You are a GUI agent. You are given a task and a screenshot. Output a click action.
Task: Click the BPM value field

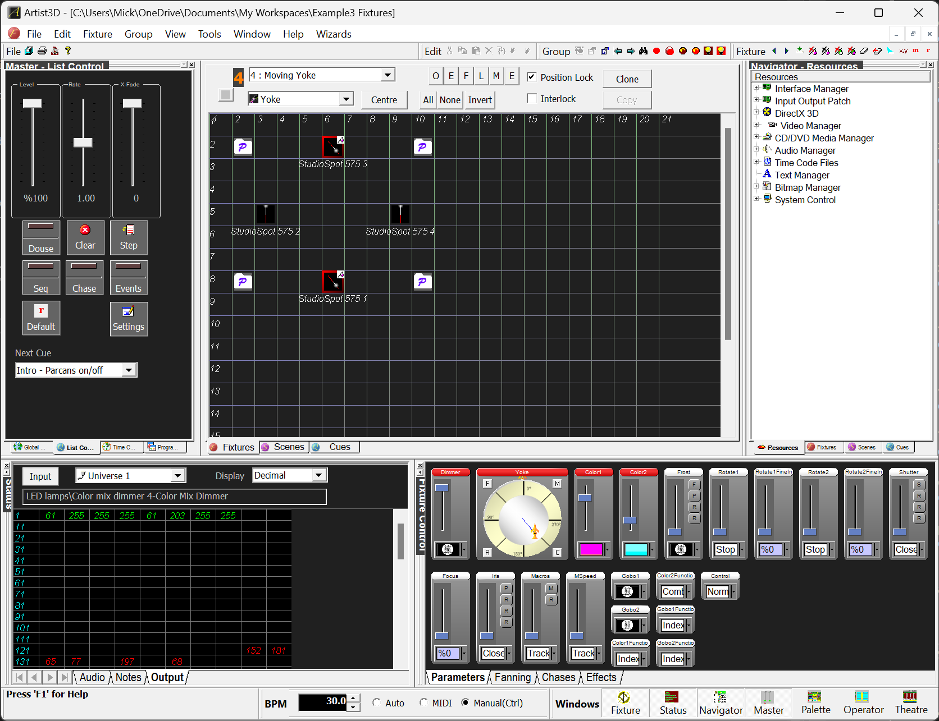pyautogui.click(x=323, y=702)
